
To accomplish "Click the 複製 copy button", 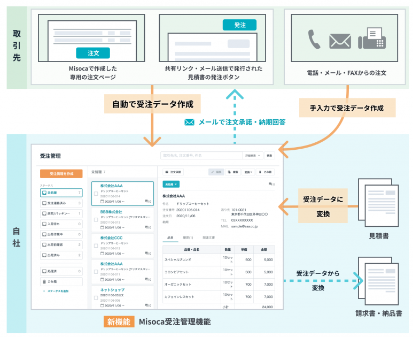I will pos(232,172).
